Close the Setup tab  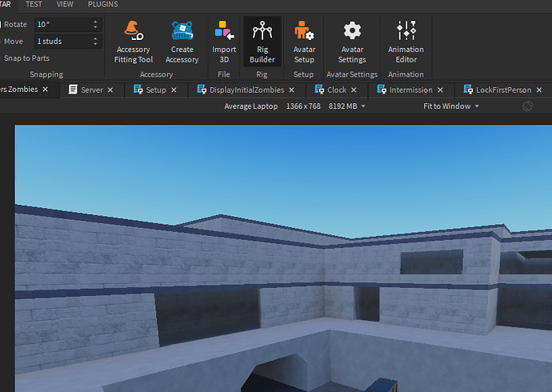[x=174, y=90]
